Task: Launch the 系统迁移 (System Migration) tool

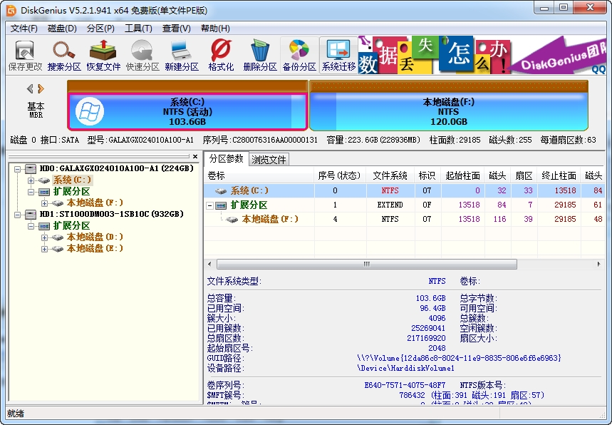Action: click(338, 56)
